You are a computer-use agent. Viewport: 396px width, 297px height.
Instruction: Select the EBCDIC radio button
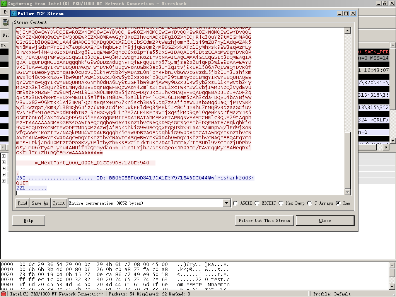[x=257, y=203]
